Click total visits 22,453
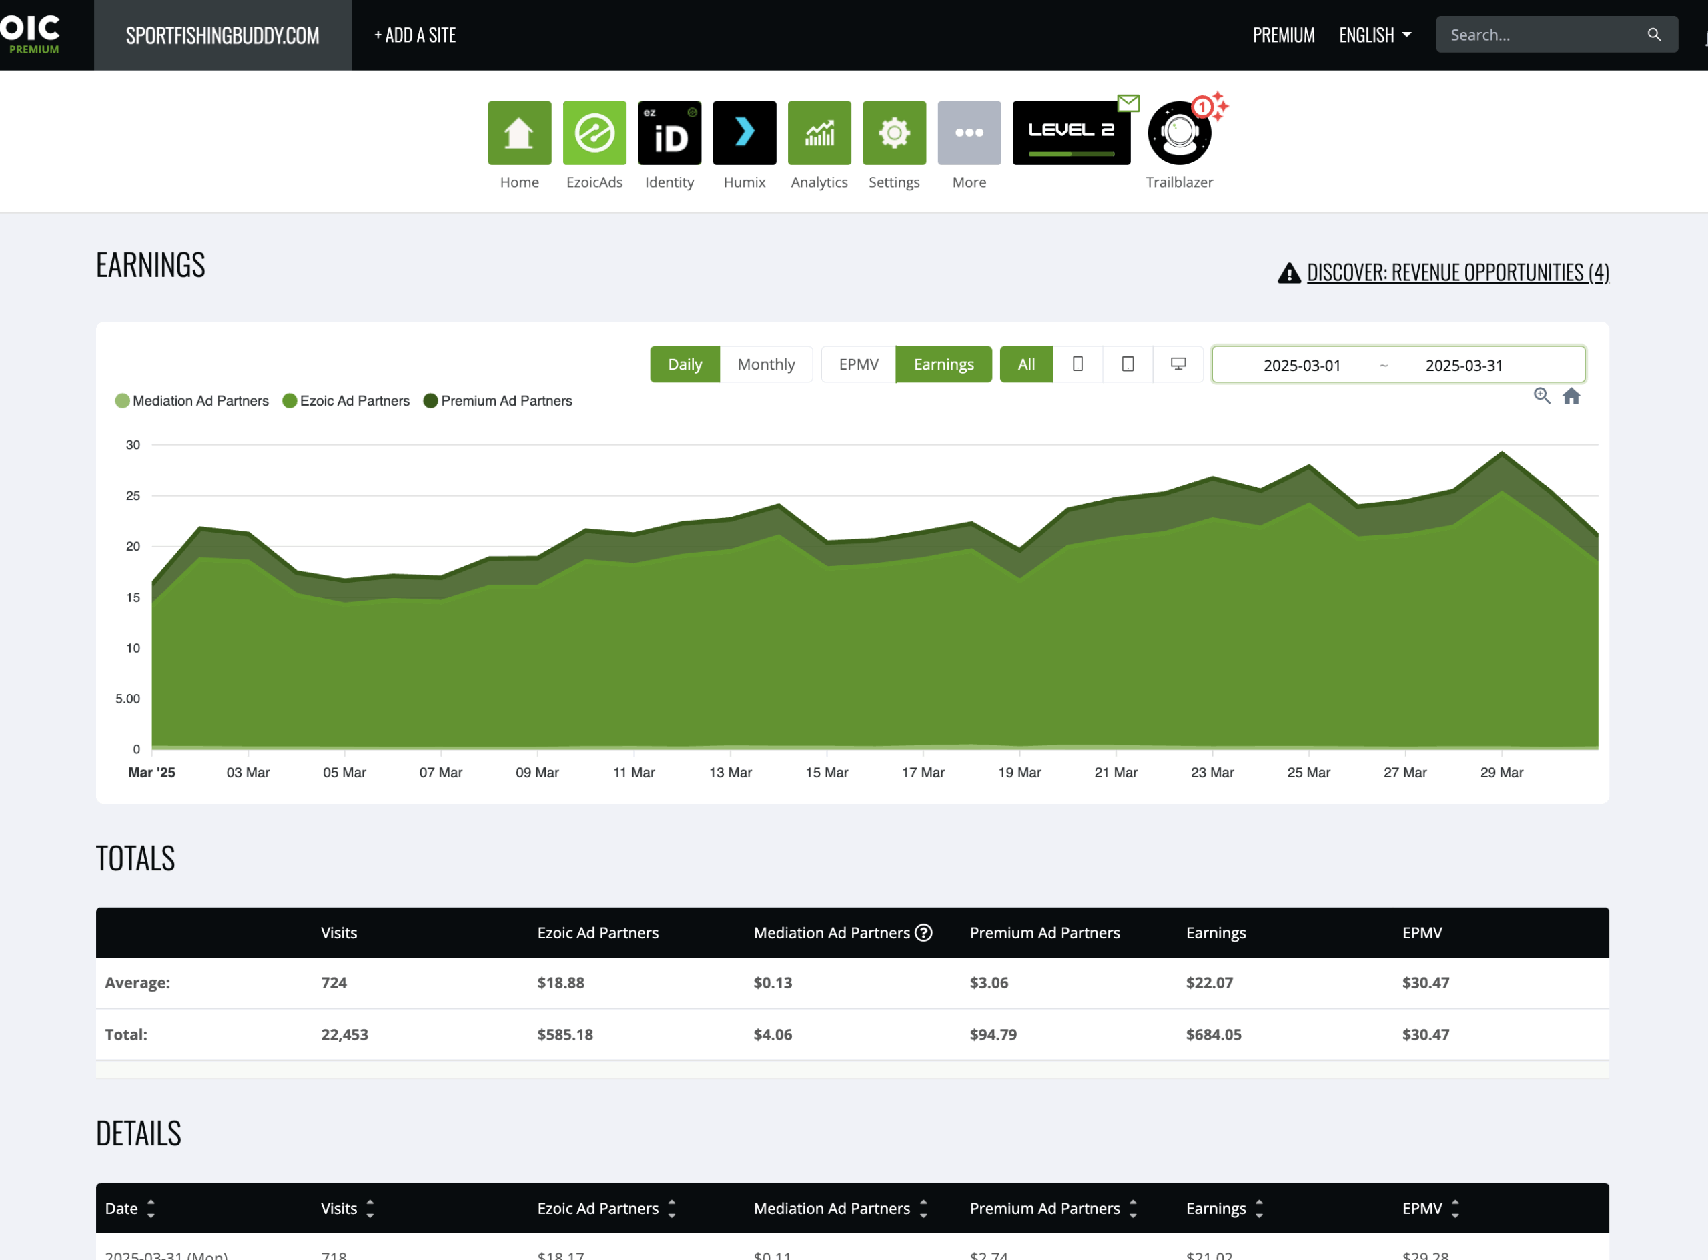Image resolution: width=1708 pixels, height=1260 pixels. (x=344, y=1035)
